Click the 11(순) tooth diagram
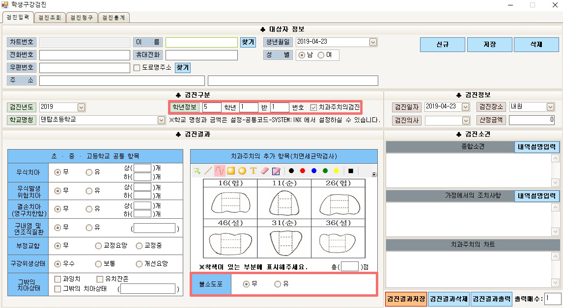Image resolution: width=563 pixels, height=308 pixels. pyautogui.click(x=284, y=204)
